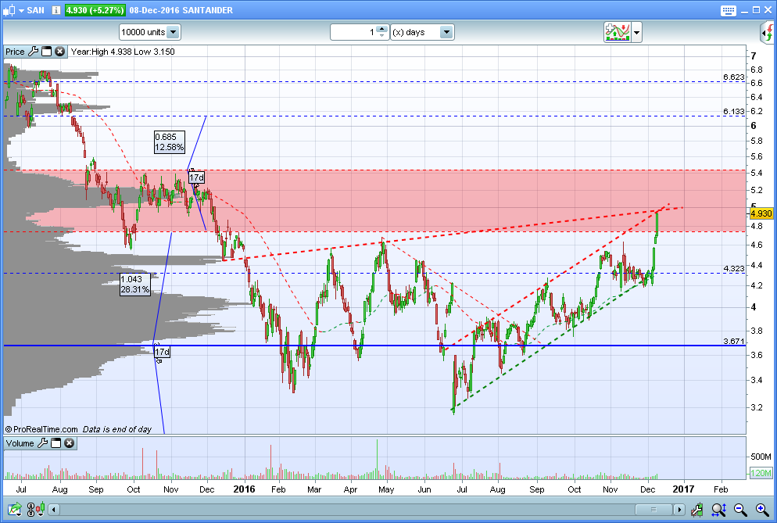Click the Volume panel label
This screenshot has height=523, width=777.
(20, 443)
